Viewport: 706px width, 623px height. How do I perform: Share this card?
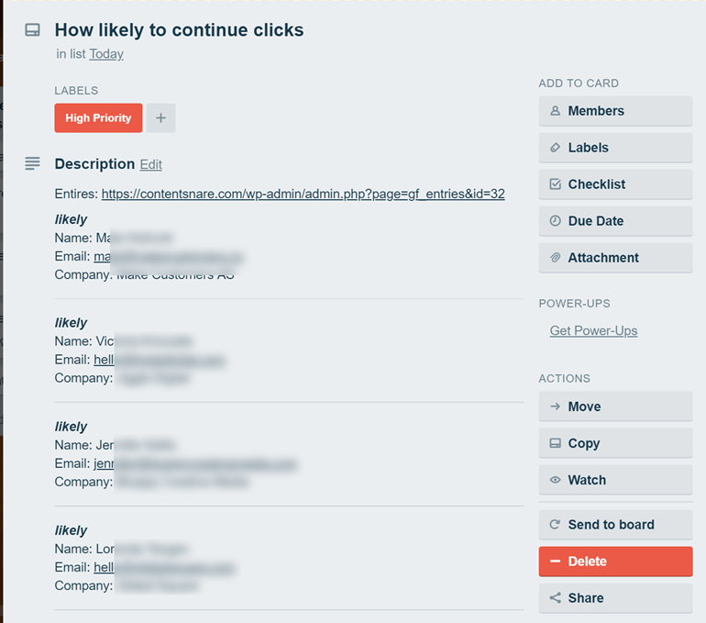click(615, 598)
